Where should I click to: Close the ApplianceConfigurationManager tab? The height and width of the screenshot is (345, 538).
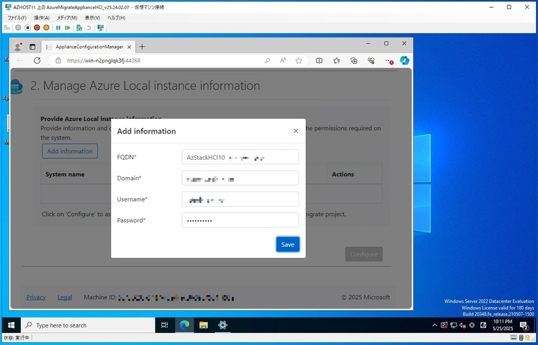coord(129,47)
